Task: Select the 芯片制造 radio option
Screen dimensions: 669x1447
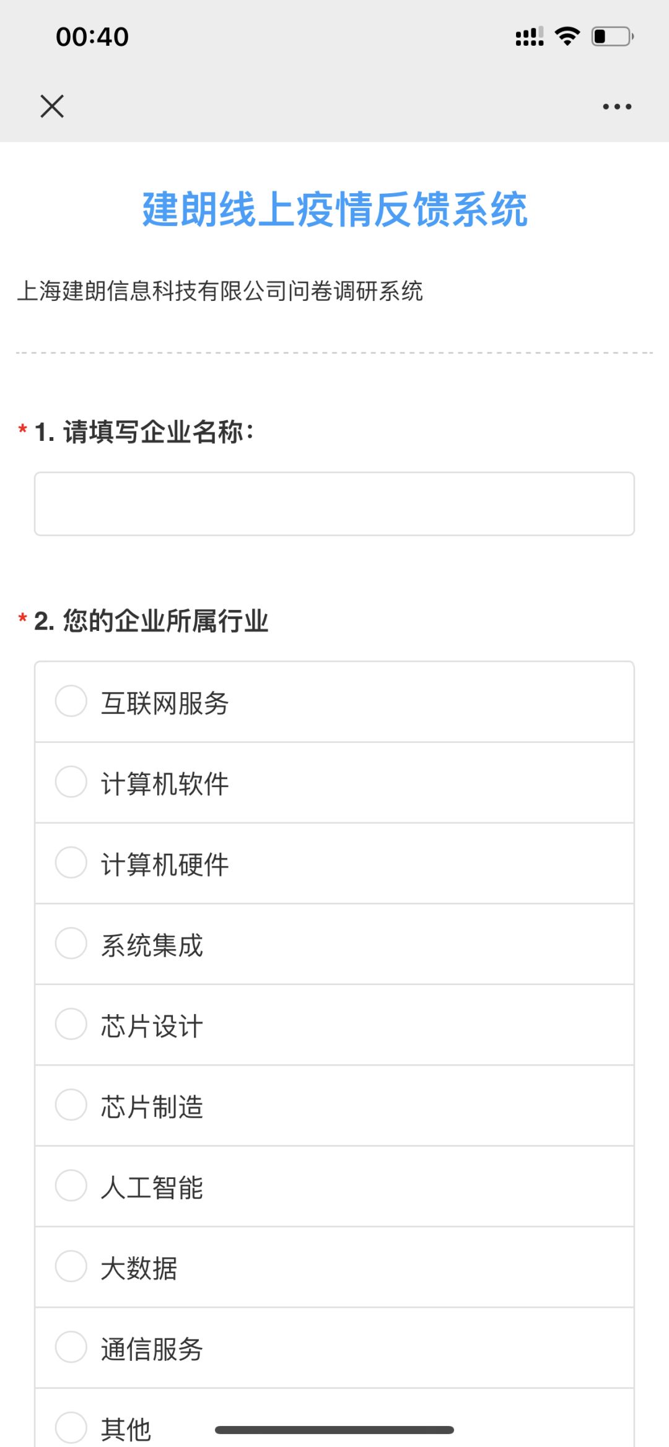Action: click(71, 1105)
